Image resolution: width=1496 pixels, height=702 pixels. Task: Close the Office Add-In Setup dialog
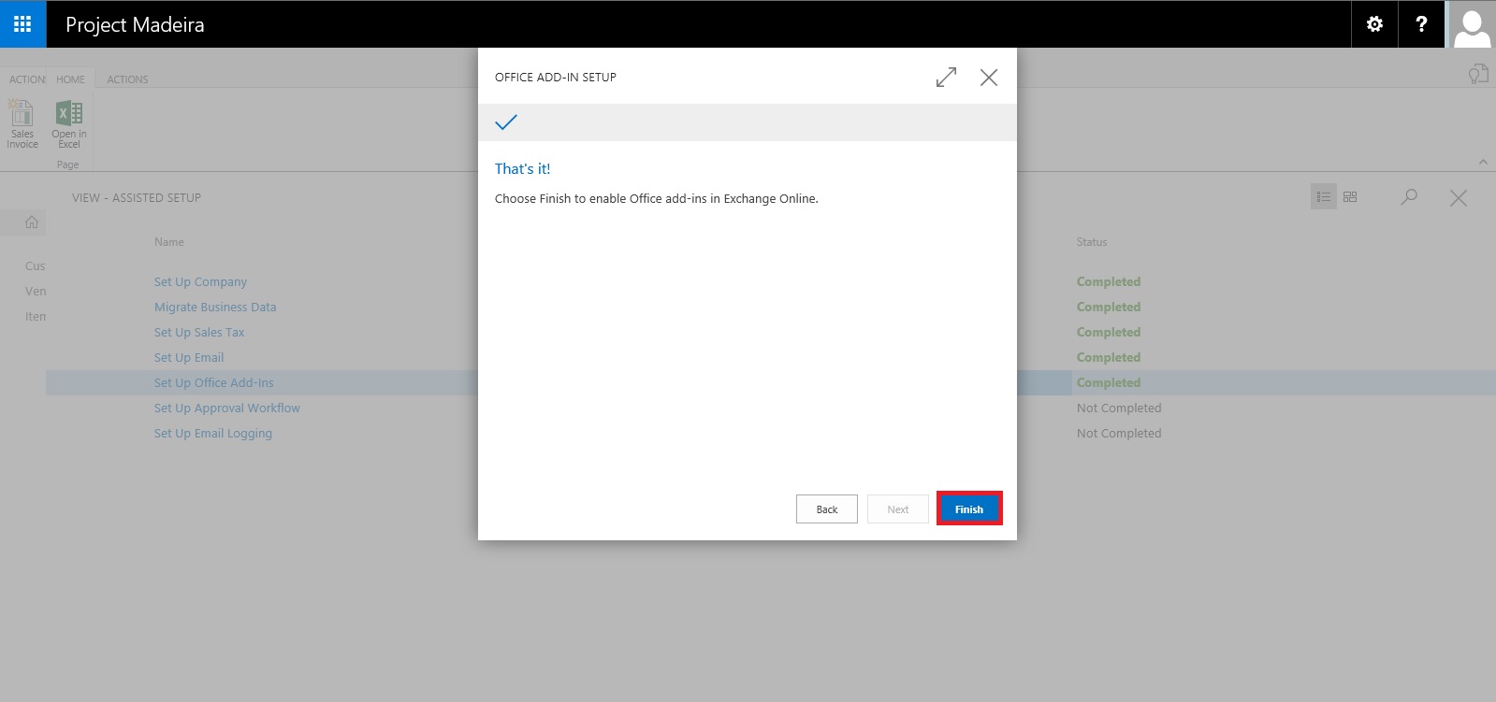[x=989, y=78]
